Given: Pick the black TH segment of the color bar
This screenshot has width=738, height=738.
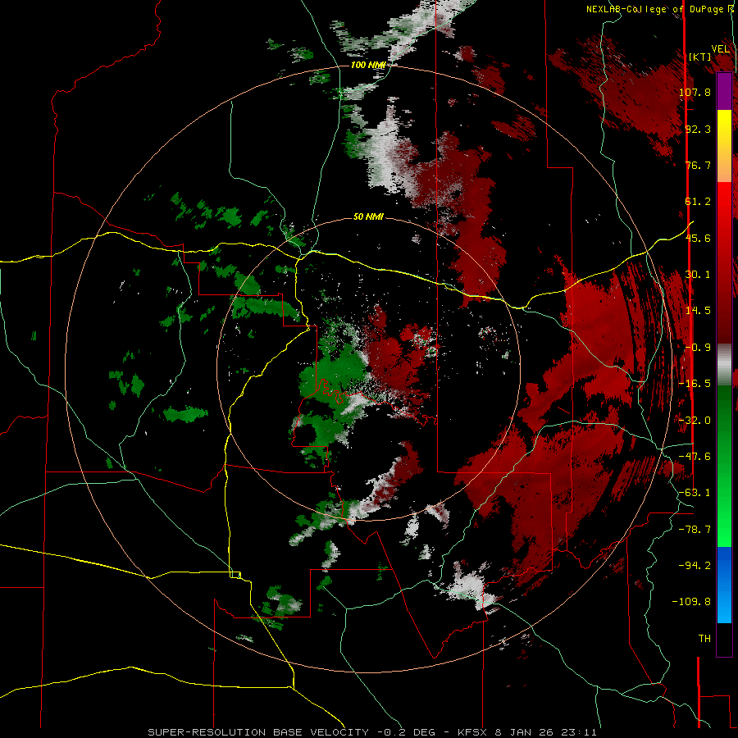Looking at the screenshot, I should (724, 640).
